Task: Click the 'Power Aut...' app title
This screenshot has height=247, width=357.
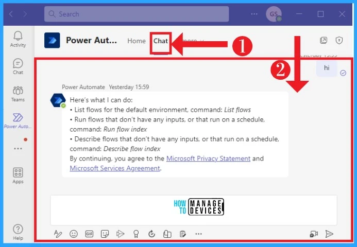Action: click(91, 40)
